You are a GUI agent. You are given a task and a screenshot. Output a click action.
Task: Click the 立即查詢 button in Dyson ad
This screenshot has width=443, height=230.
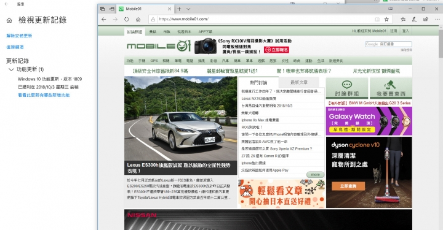348,186
